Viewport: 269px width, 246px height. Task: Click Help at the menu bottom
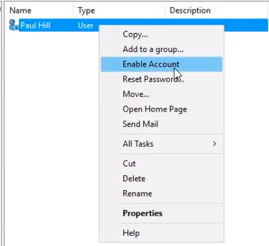[162, 233]
